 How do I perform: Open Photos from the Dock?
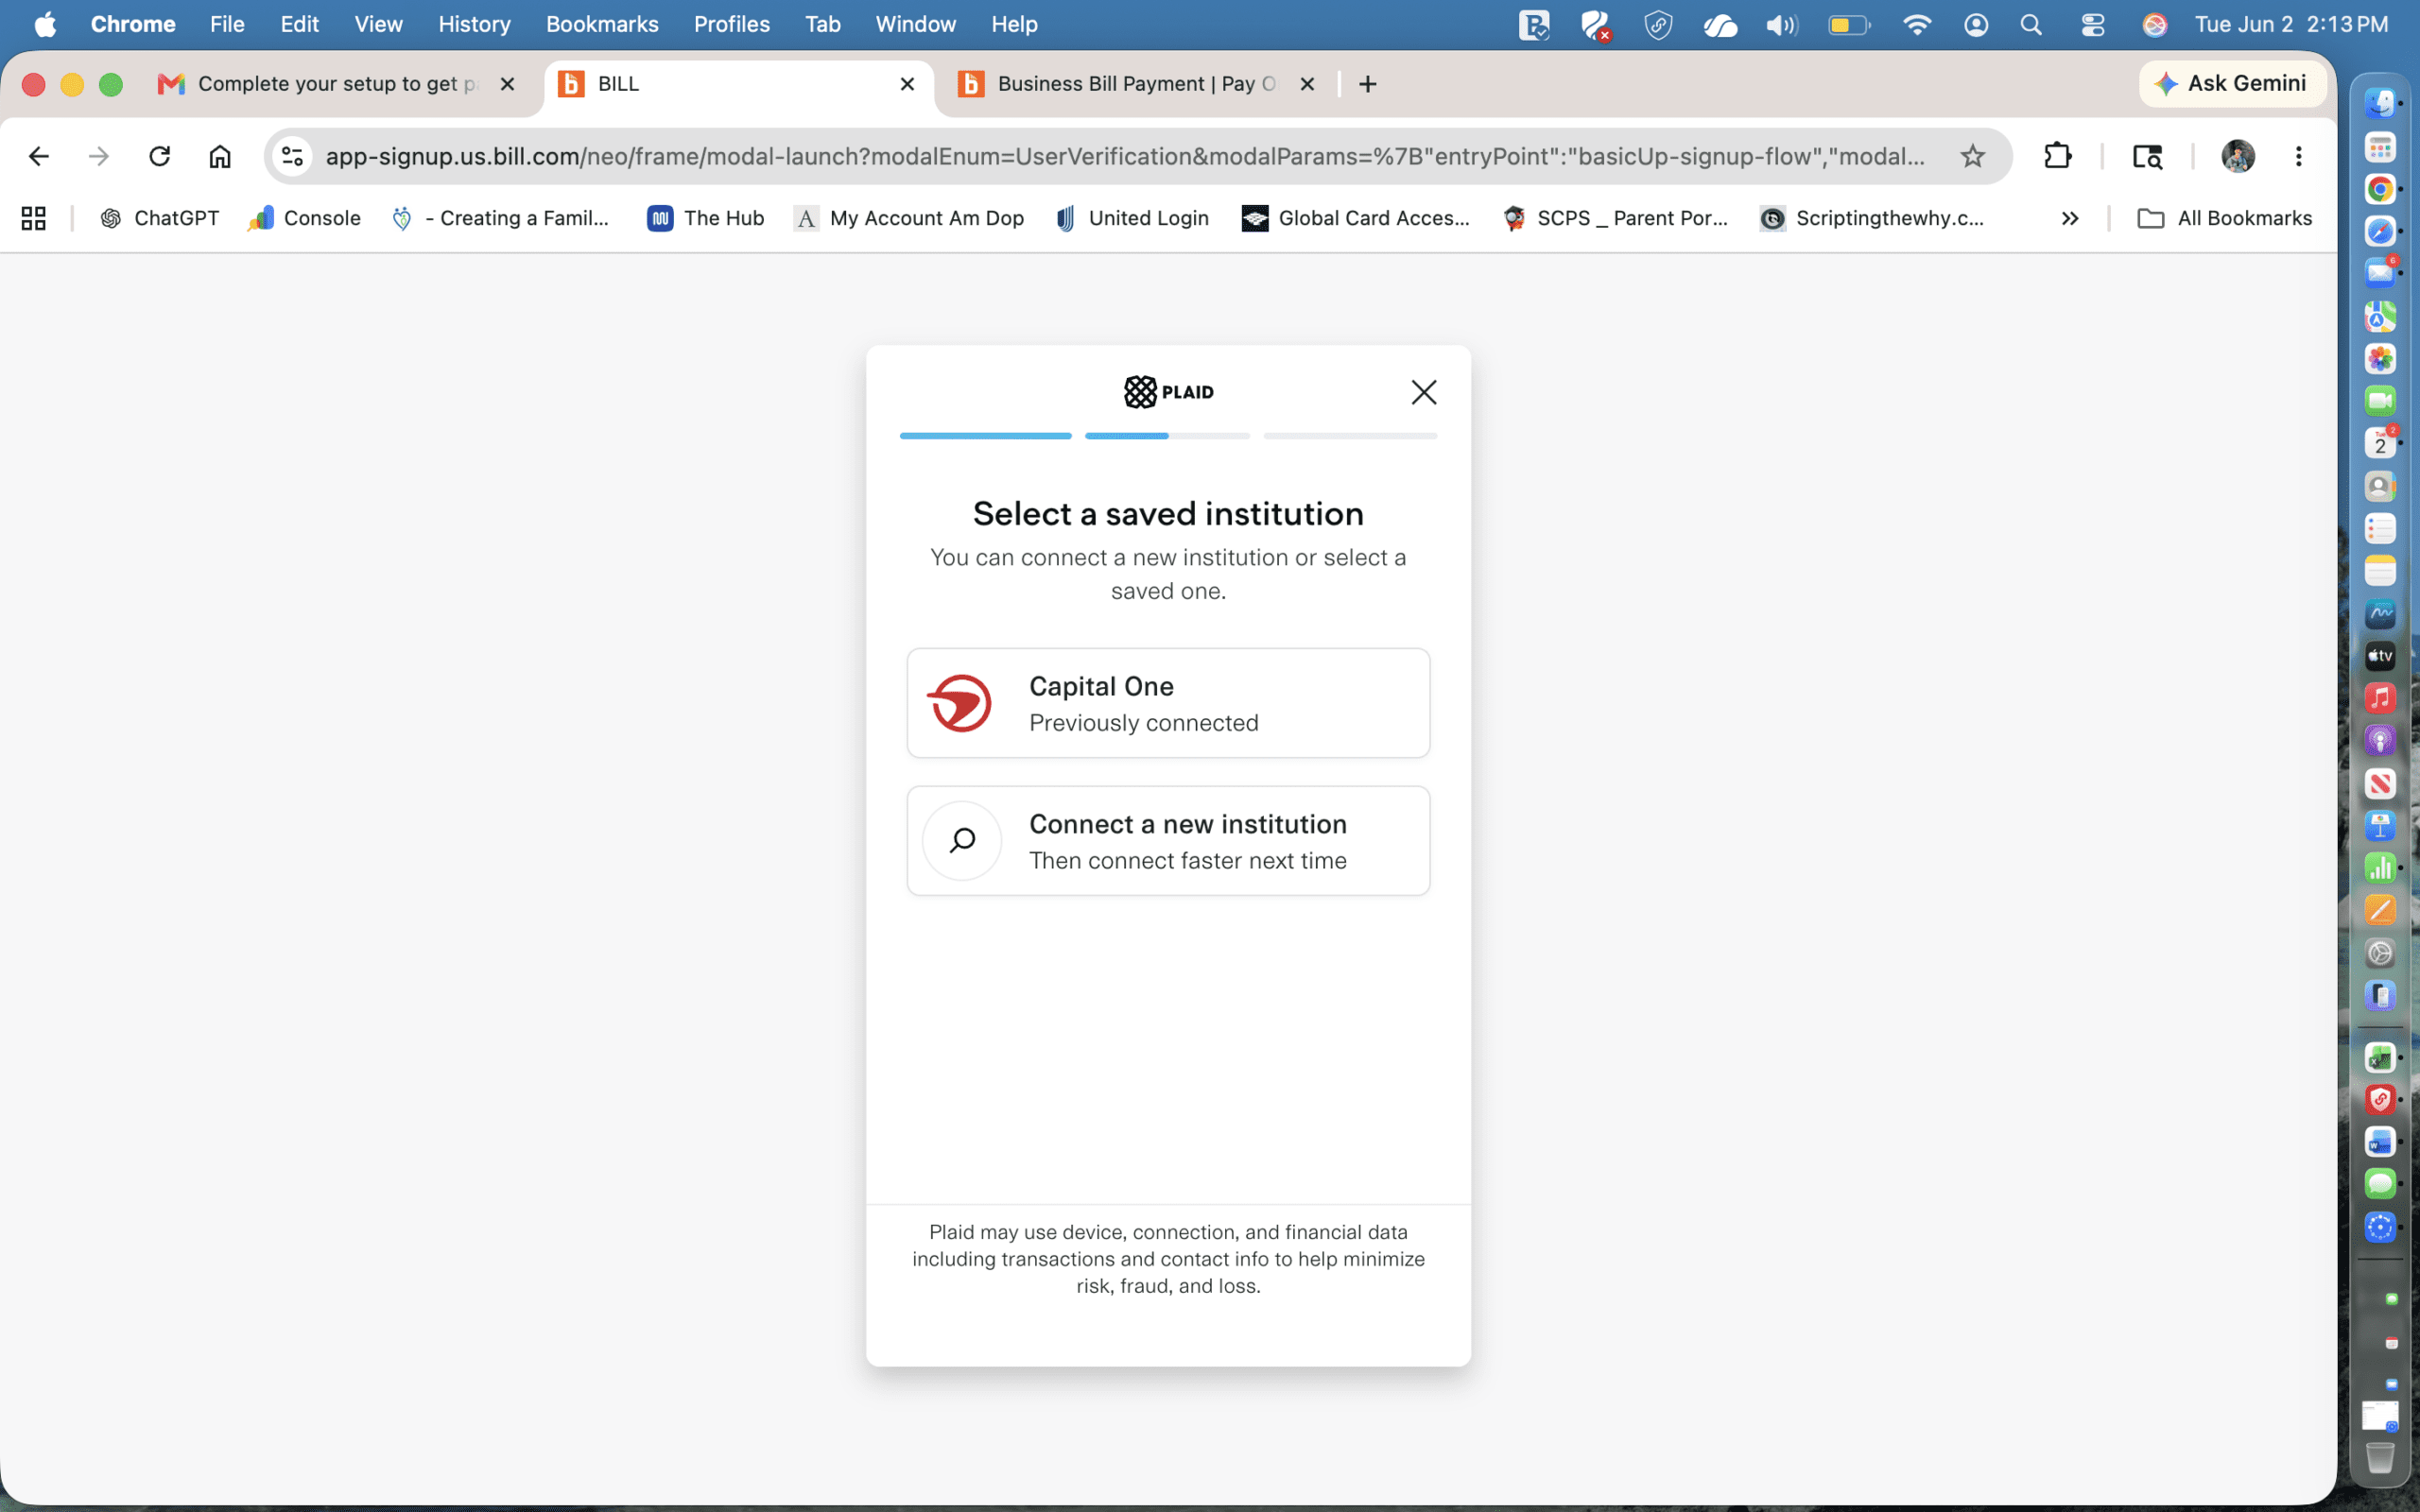click(x=2380, y=358)
